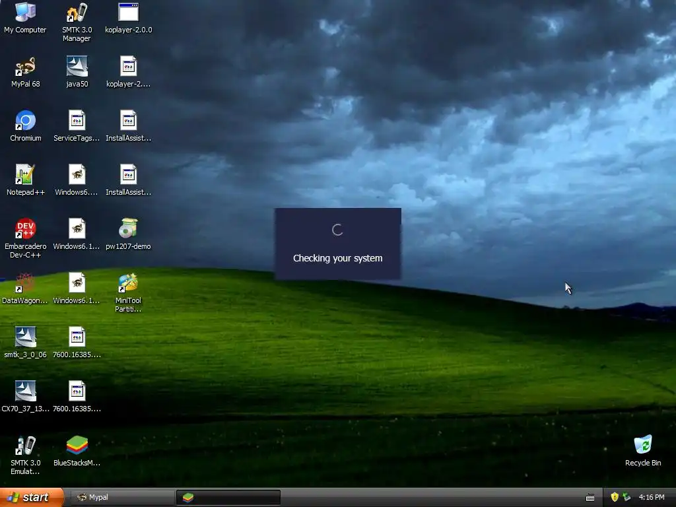Open the Recycle Bin
The height and width of the screenshot is (507, 676).
(x=643, y=451)
